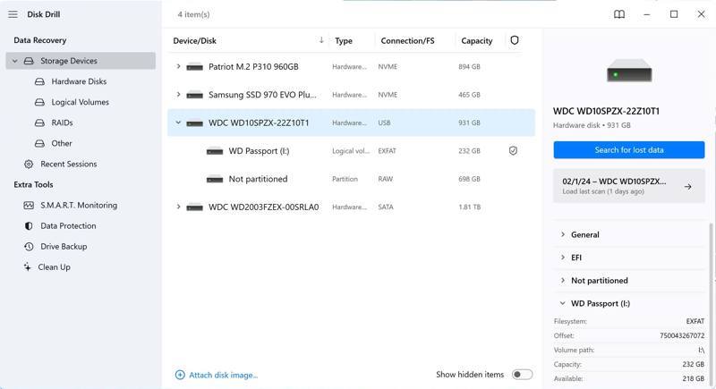Click the 894 GB capacity cell
This screenshot has width=716, height=389.
pos(469,66)
